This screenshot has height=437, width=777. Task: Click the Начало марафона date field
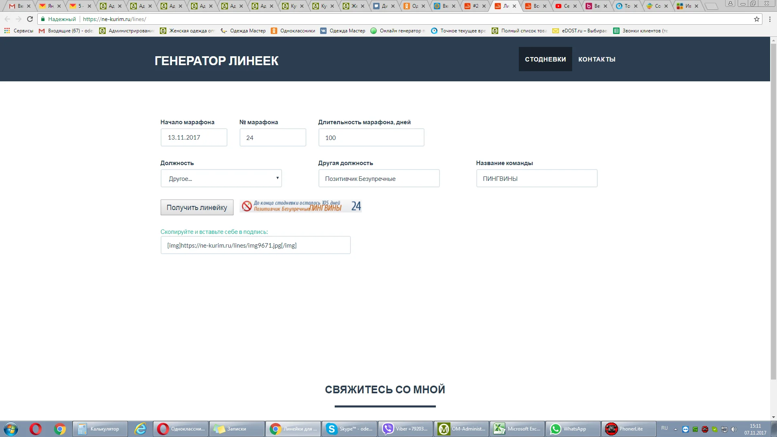(194, 138)
